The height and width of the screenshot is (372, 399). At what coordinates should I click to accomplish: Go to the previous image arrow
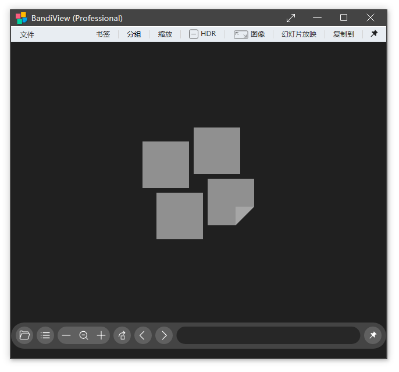click(143, 335)
